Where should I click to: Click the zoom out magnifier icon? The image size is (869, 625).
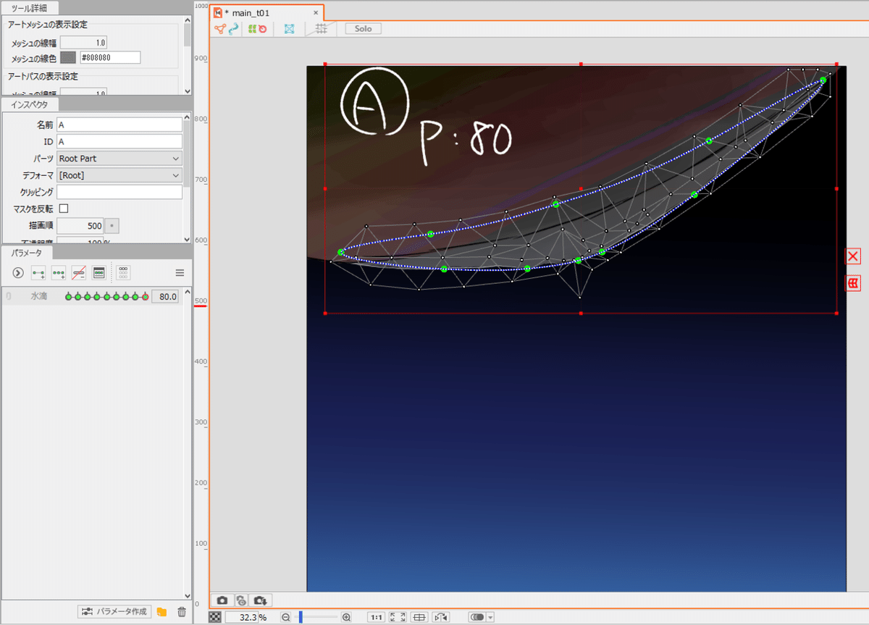tap(286, 618)
